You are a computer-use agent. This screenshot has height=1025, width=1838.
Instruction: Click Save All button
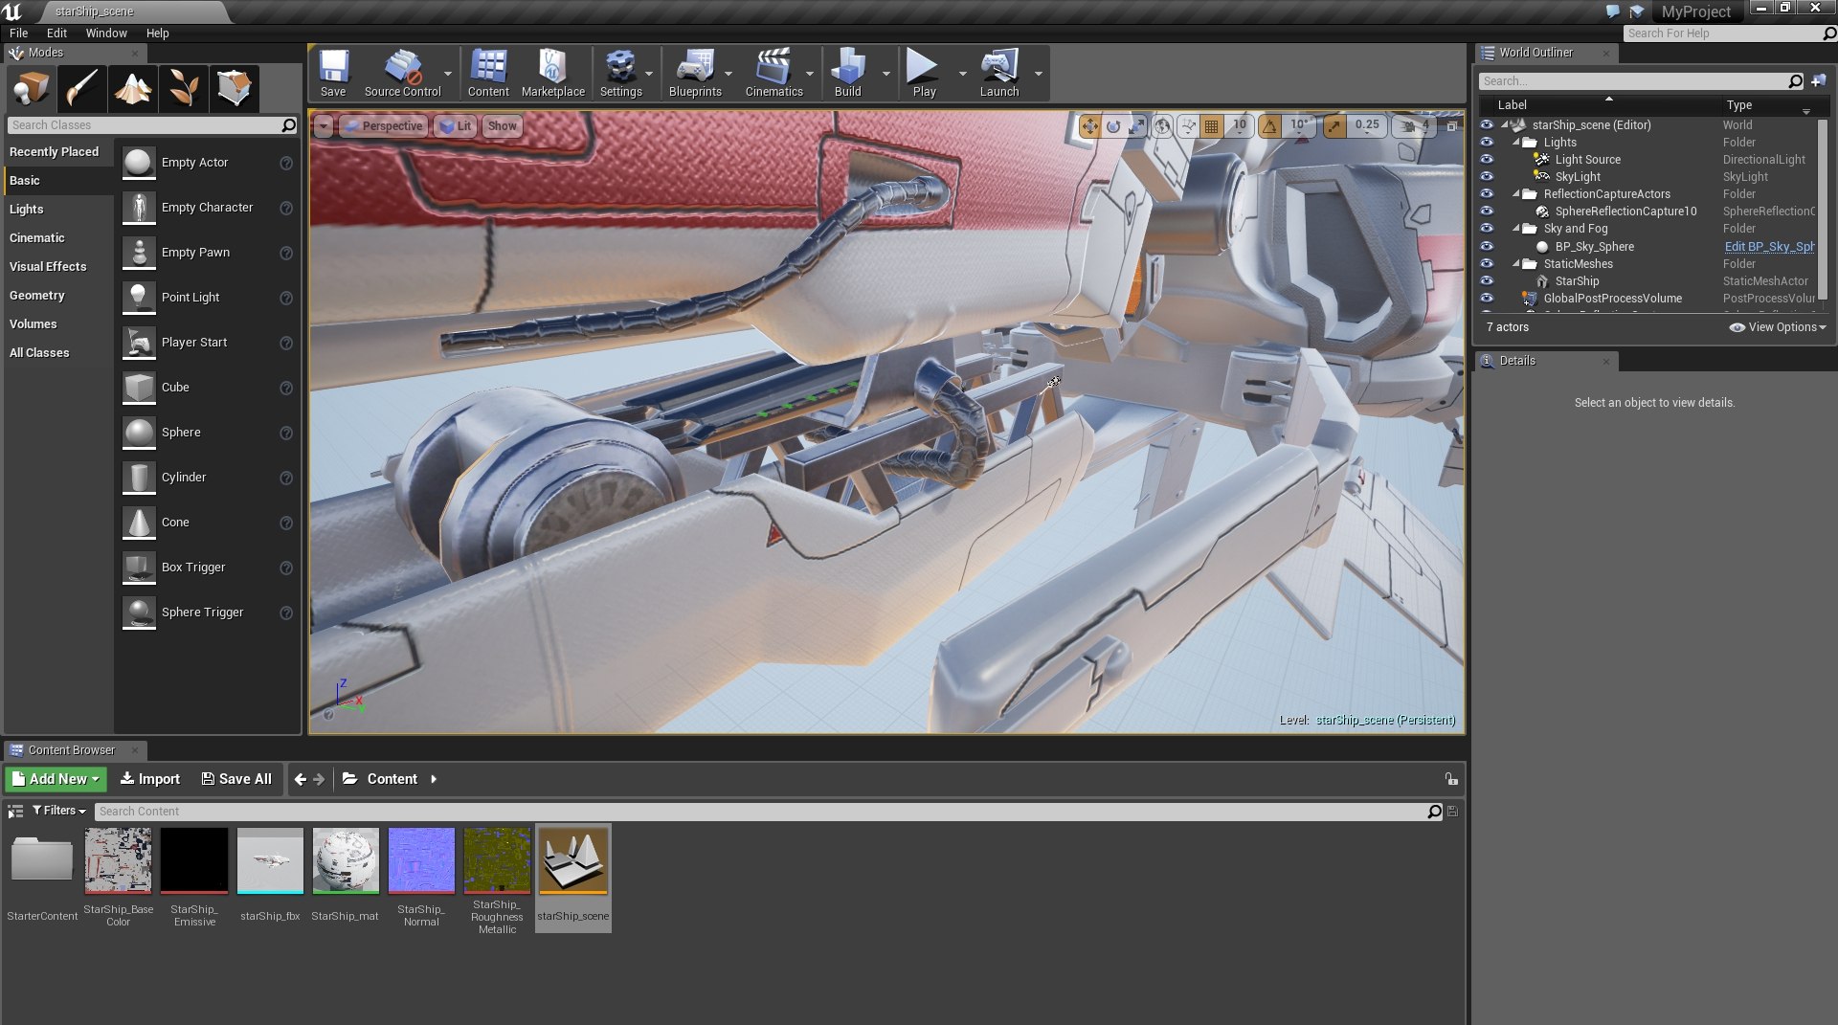[236, 779]
